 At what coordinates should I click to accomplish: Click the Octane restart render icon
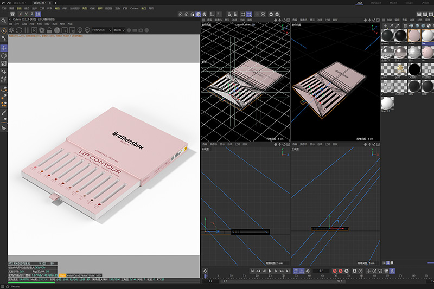tap(19, 30)
